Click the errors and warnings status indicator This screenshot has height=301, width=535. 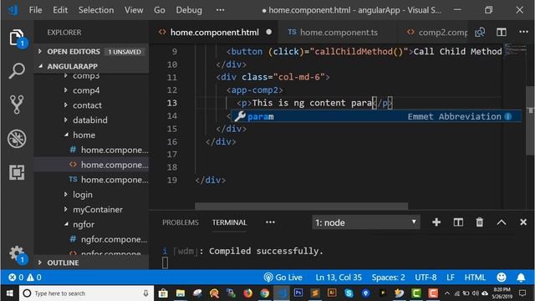point(24,277)
